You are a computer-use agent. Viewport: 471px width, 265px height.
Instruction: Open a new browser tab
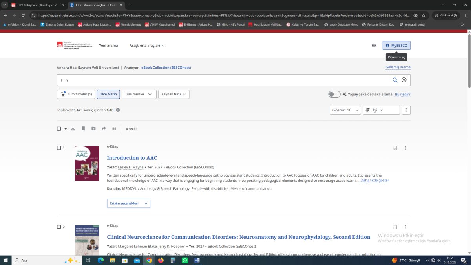pyautogui.click(x=130, y=5)
